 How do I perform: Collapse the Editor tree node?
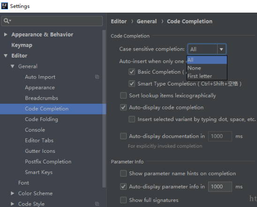(6, 56)
